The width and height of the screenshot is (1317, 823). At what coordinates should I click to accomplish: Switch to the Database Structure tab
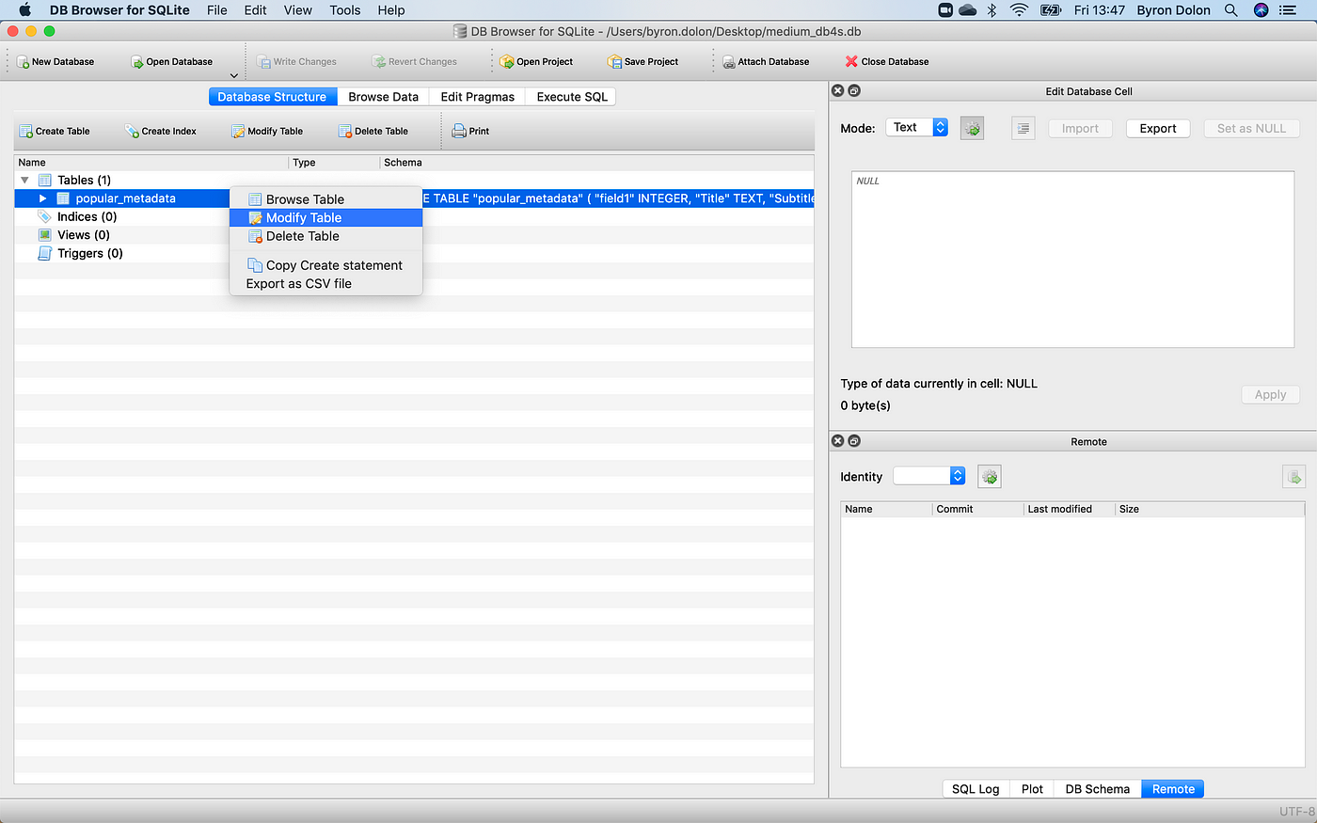pyautogui.click(x=273, y=97)
